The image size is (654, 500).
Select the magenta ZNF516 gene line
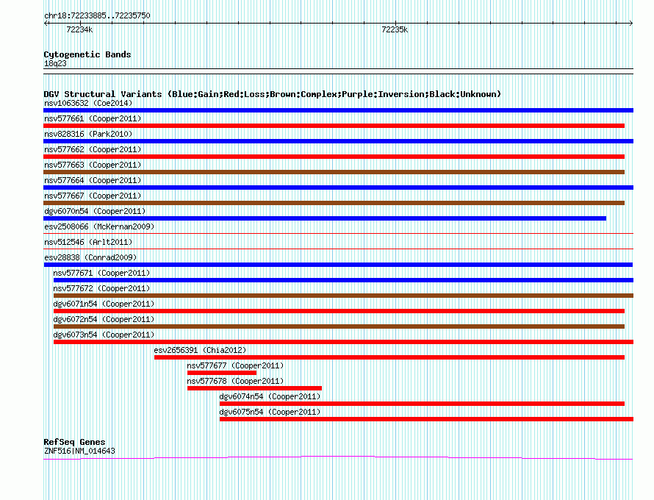(x=338, y=458)
